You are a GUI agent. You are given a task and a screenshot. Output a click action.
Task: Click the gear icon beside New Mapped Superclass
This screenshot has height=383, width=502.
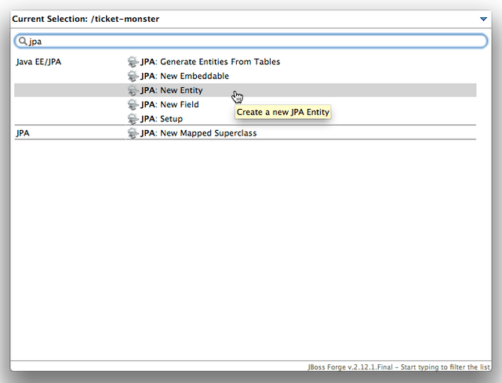(x=133, y=133)
